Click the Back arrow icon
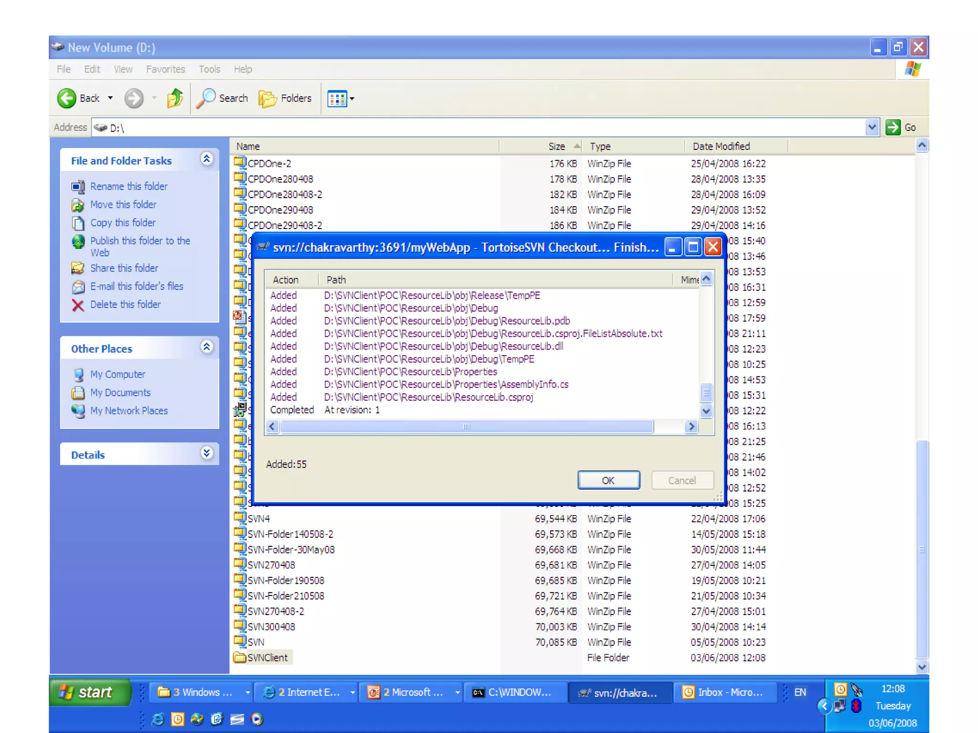The height and width of the screenshot is (733, 978). 67,98
